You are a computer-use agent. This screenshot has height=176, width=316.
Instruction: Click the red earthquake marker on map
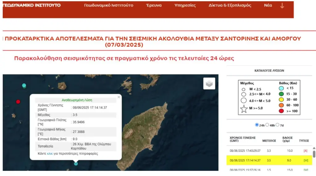point(18,102)
